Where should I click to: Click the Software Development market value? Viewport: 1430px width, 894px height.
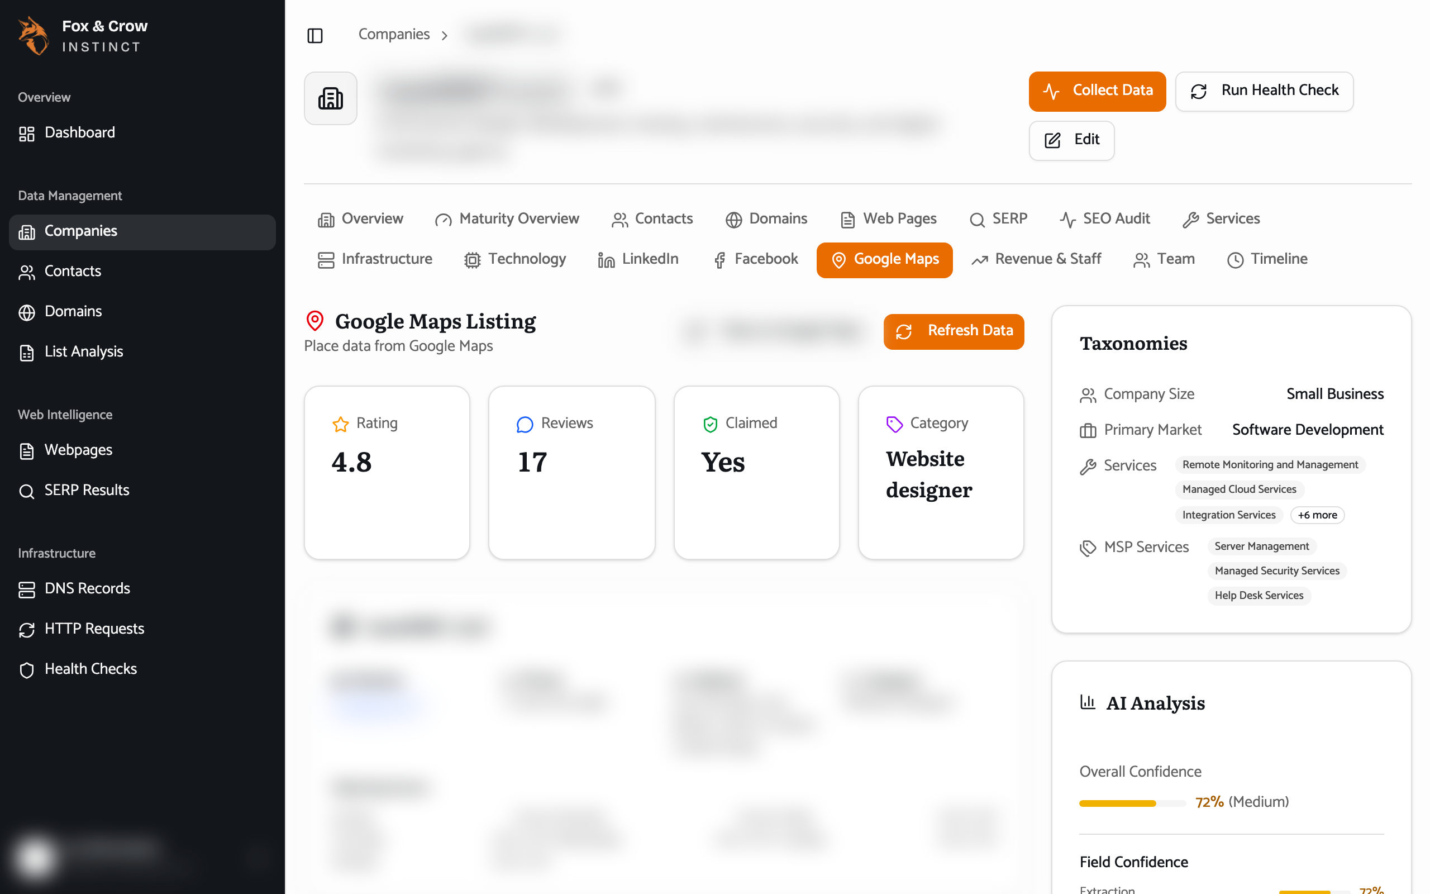1308,430
